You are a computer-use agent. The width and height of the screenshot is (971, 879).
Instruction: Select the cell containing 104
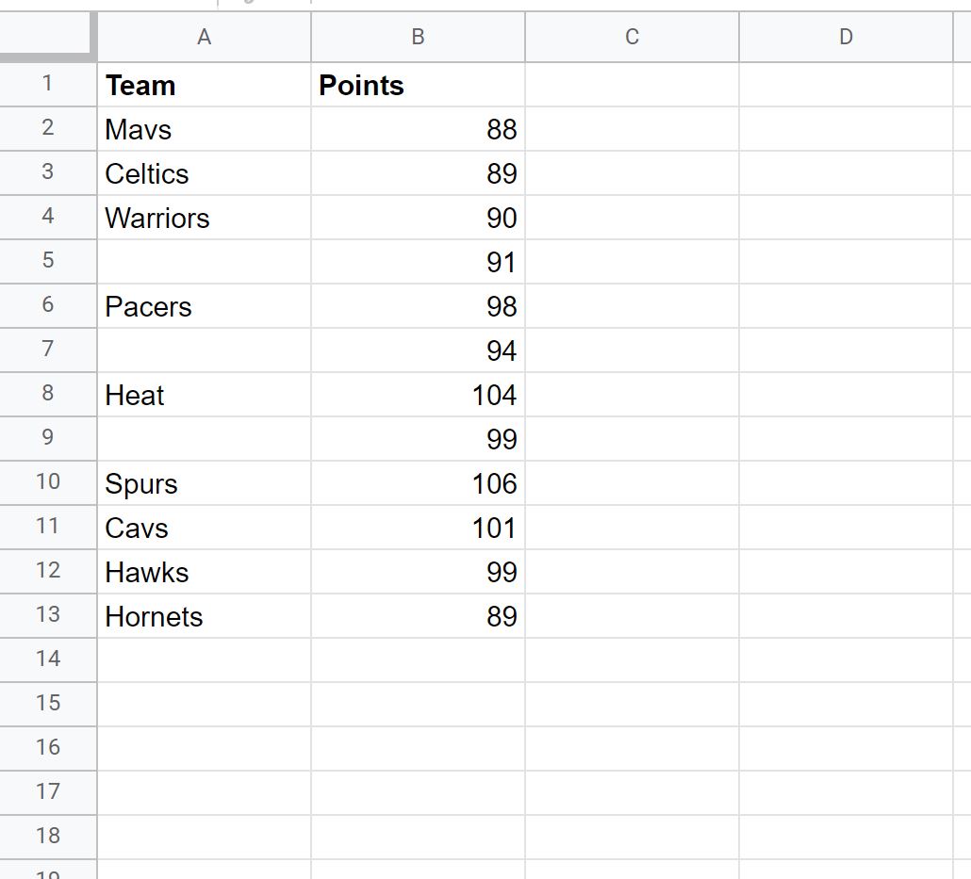point(418,395)
